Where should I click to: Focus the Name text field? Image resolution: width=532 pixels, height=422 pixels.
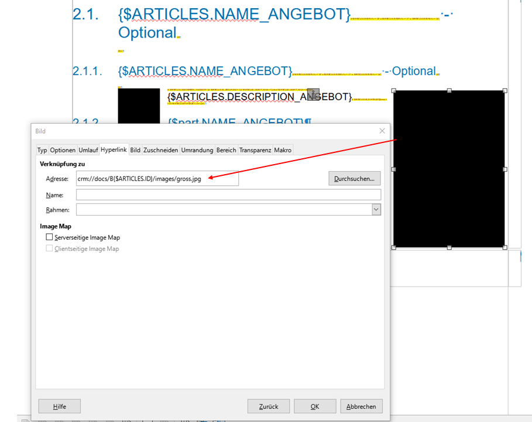[228, 195]
